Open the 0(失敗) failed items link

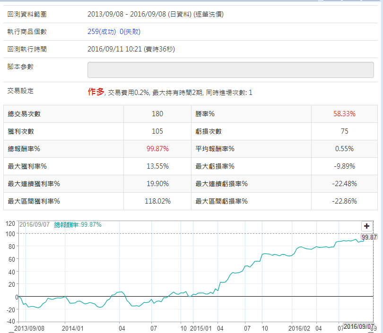click(130, 32)
